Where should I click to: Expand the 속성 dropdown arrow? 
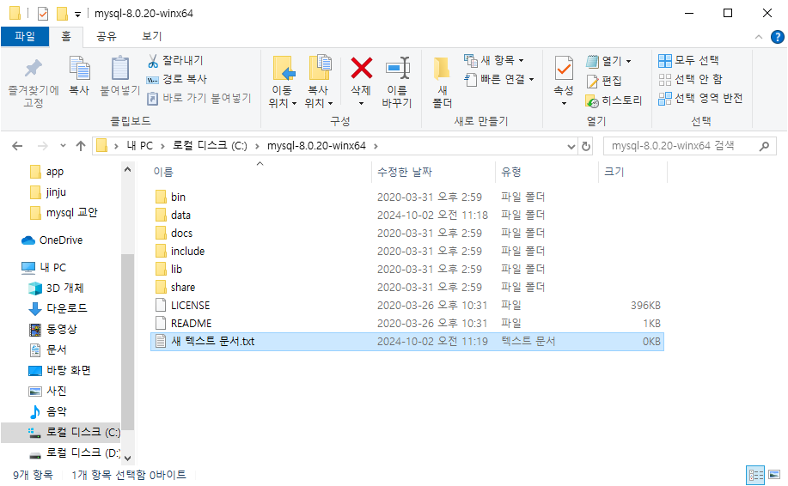(564, 103)
